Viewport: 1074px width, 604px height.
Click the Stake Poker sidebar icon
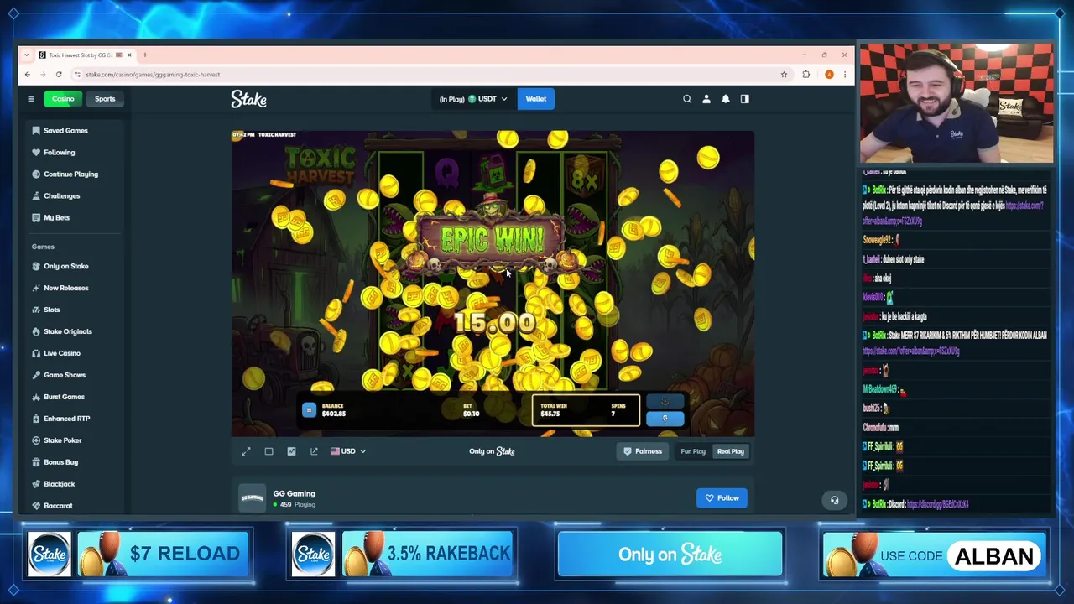36,440
